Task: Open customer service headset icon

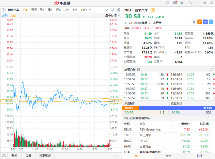Action: tap(168, 3)
